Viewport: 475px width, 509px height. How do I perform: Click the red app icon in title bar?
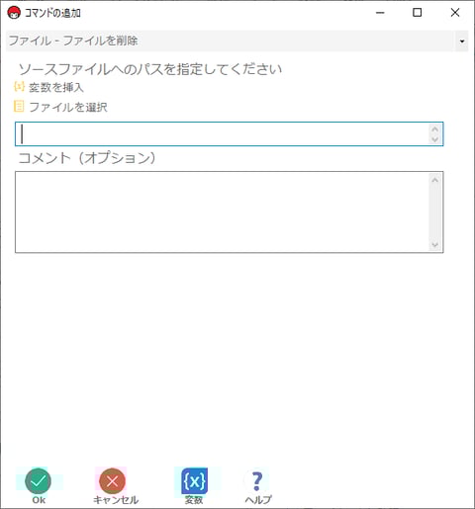pos(14,13)
